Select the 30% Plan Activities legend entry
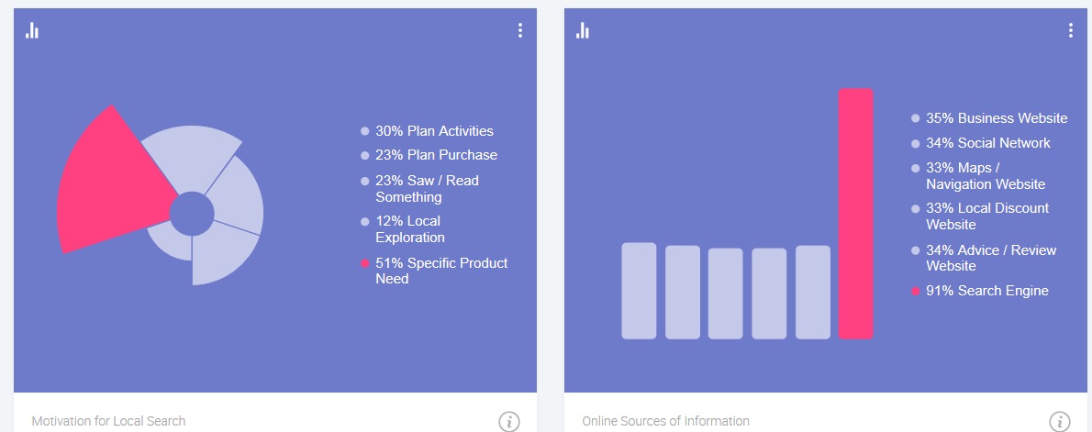The height and width of the screenshot is (432, 1092). tap(434, 131)
